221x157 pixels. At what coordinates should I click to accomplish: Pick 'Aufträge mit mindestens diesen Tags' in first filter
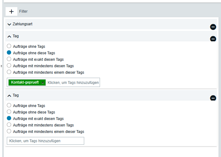tap(9, 66)
